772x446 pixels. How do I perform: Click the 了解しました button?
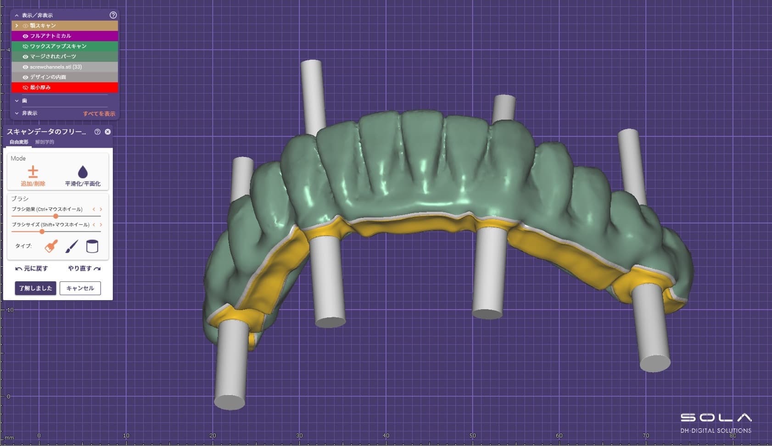point(35,288)
